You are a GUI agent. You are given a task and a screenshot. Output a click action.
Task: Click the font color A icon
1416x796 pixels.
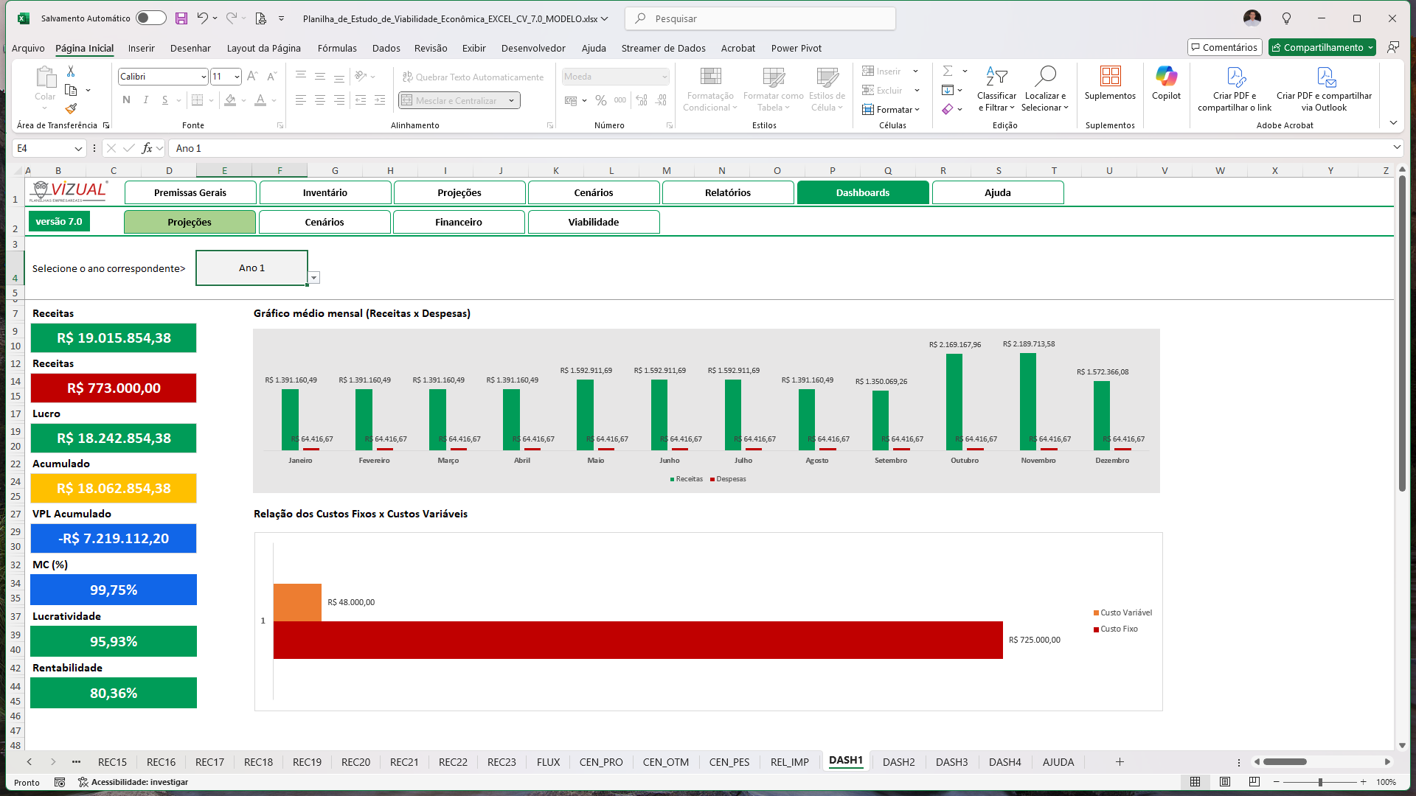(x=260, y=100)
